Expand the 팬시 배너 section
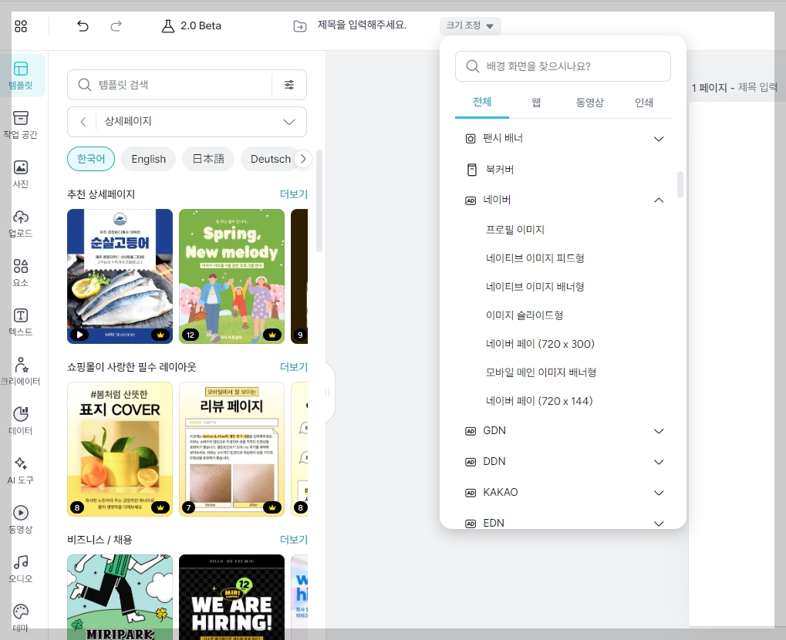Image resolution: width=786 pixels, height=640 pixels. coord(659,139)
